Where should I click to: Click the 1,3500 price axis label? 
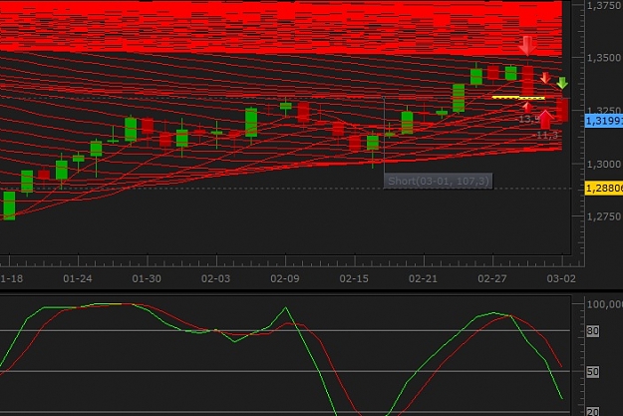click(604, 58)
